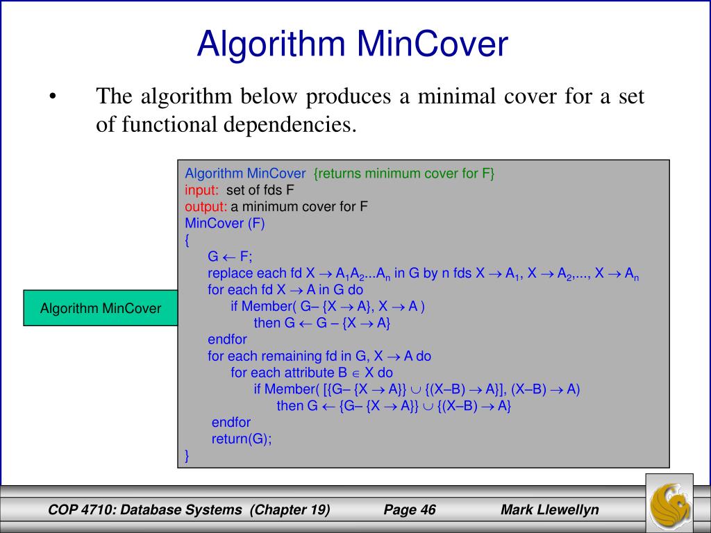Click the line 'then G ← G – {X → A}'

pos(322,323)
